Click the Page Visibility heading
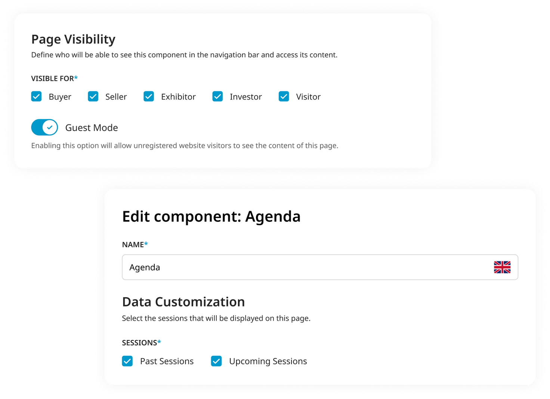 (73, 40)
